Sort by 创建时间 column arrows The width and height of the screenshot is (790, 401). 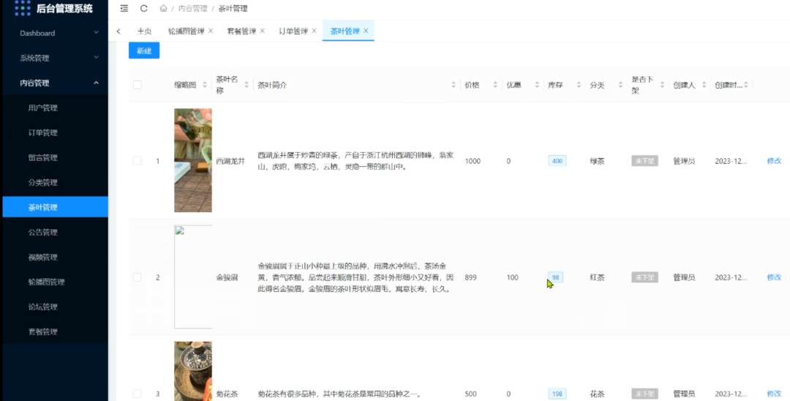pyautogui.click(x=745, y=85)
